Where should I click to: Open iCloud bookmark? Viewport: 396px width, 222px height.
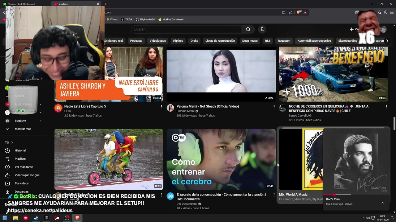point(112,19)
